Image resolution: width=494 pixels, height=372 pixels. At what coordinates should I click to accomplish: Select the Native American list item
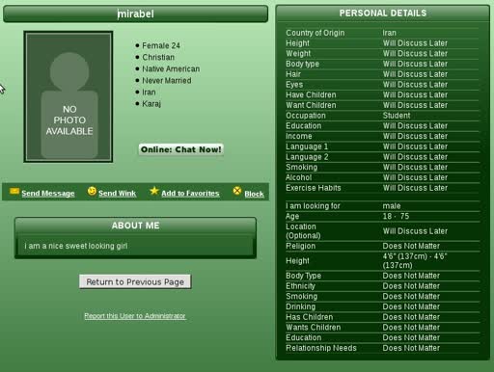pos(171,68)
